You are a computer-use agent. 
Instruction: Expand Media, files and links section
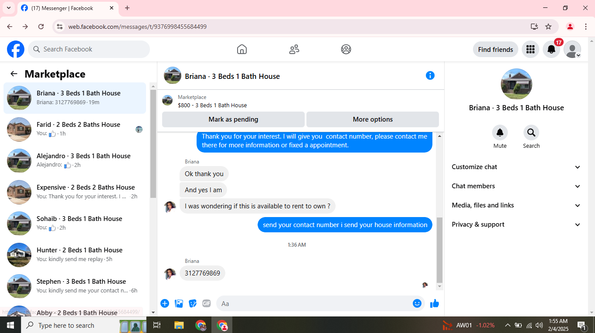pyautogui.click(x=517, y=205)
